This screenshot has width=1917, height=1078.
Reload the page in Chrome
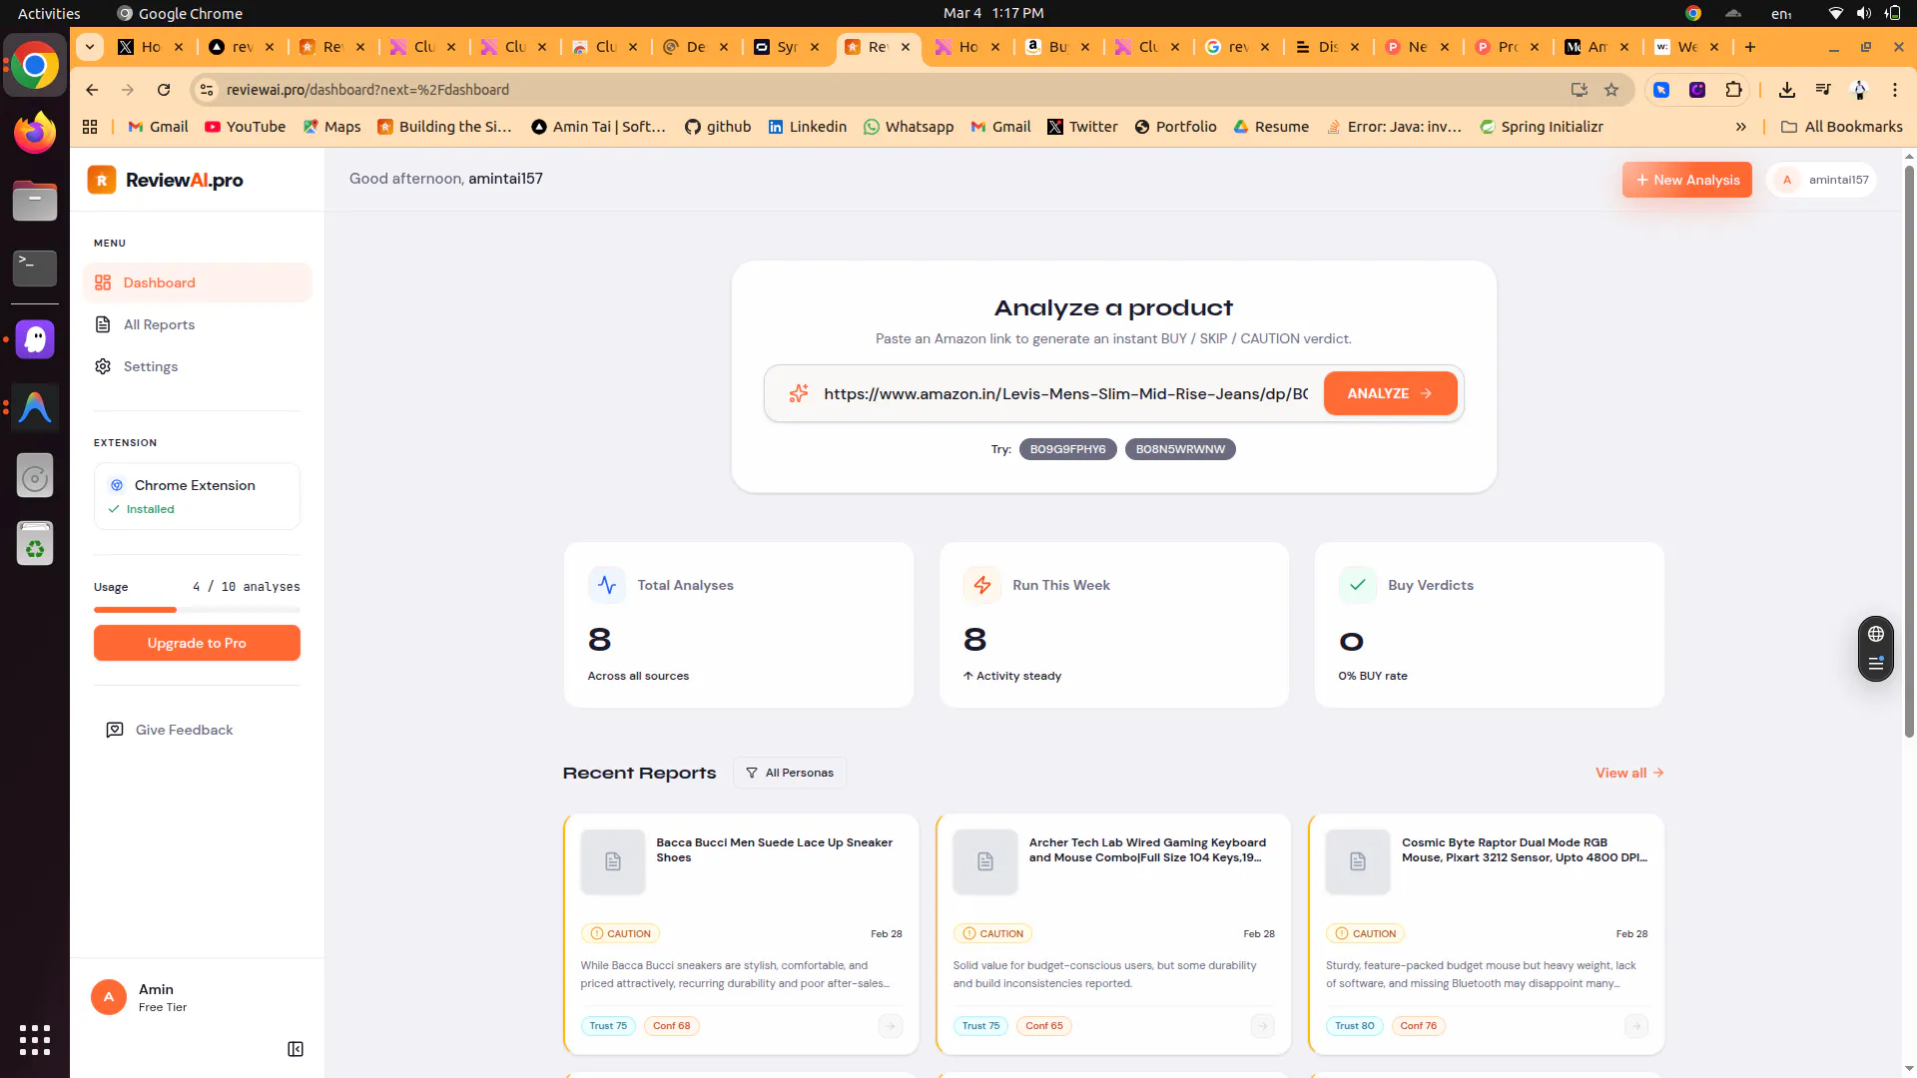[x=164, y=90]
